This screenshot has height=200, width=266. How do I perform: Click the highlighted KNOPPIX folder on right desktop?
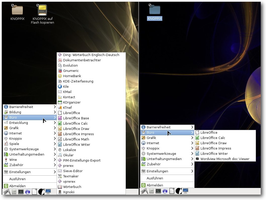coord(155,12)
